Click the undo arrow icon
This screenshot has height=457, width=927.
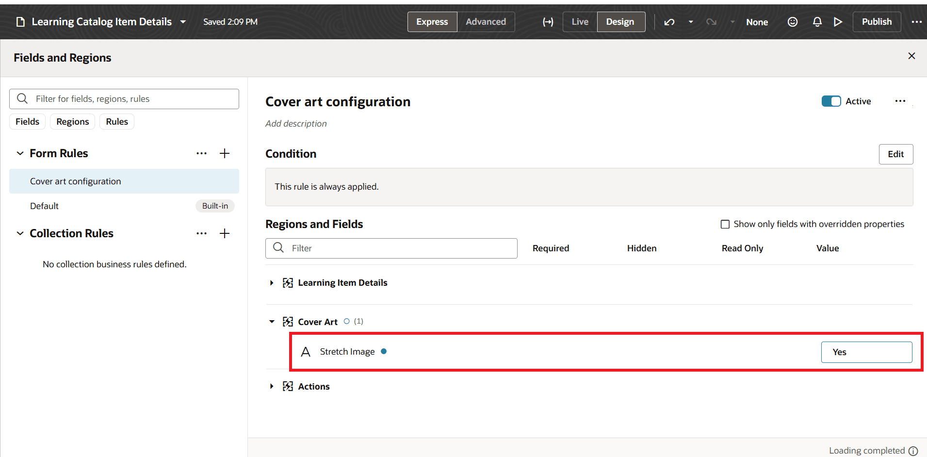(x=669, y=22)
